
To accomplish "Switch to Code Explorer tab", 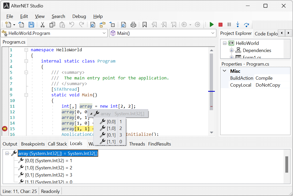I will tap(266, 34).
